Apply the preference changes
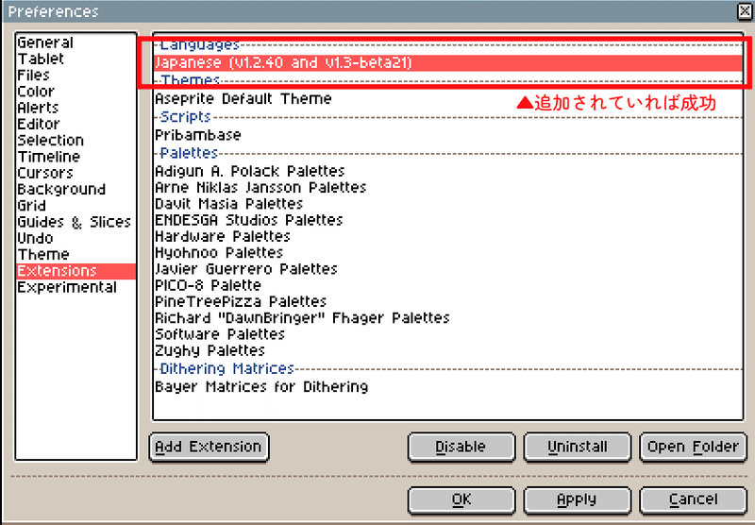The image size is (755, 525). coord(577,500)
